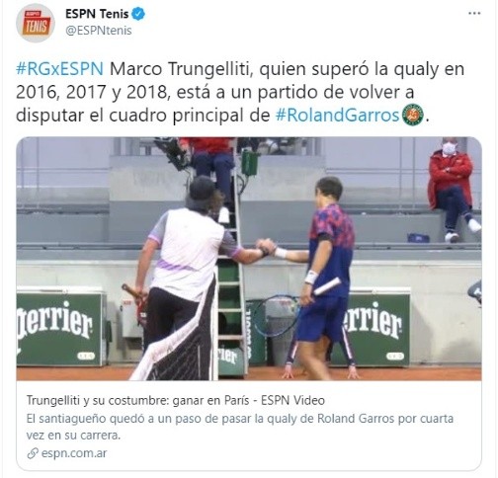498x478 pixels.
Task: Click the left Perrier banner in thumbnail
Action: 60,328
